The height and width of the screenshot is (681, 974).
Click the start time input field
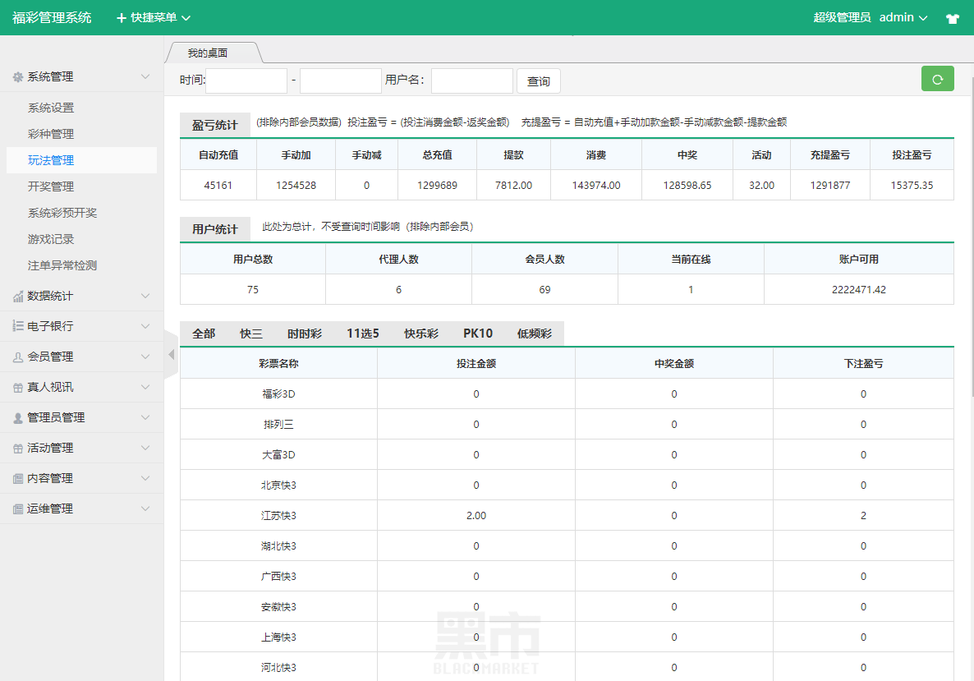(x=246, y=81)
